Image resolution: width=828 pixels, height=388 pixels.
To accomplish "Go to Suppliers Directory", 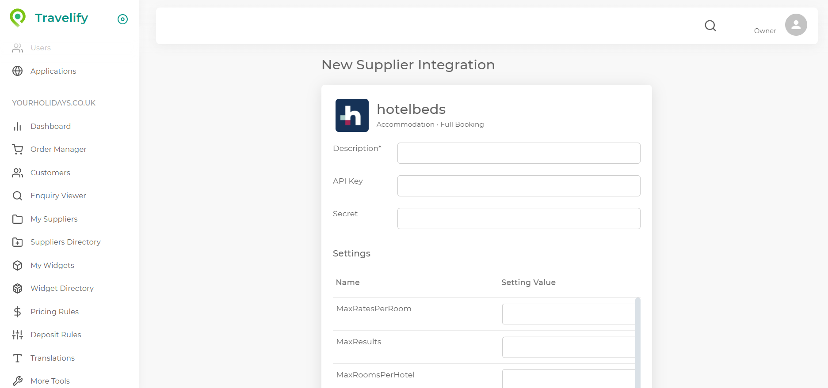I will [65, 242].
